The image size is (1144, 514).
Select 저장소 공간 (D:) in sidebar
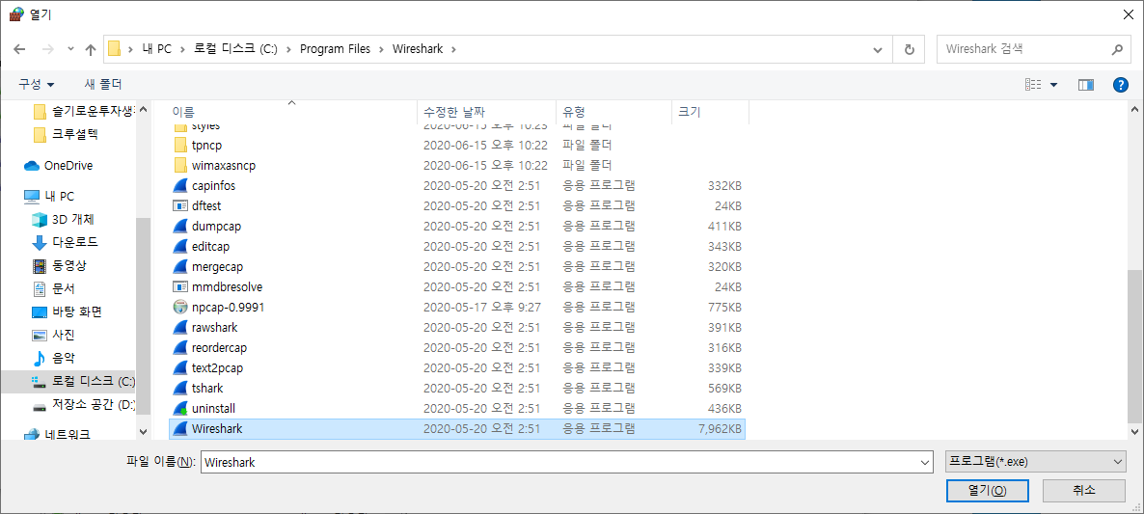pos(83,405)
